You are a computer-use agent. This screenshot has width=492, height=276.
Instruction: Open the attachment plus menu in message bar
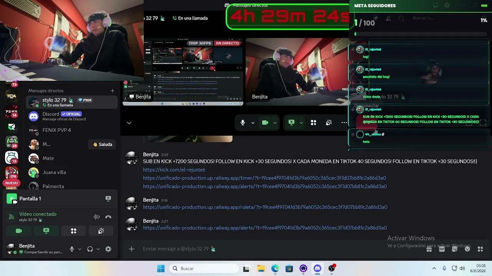pyautogui.click(x=131, y=249)
